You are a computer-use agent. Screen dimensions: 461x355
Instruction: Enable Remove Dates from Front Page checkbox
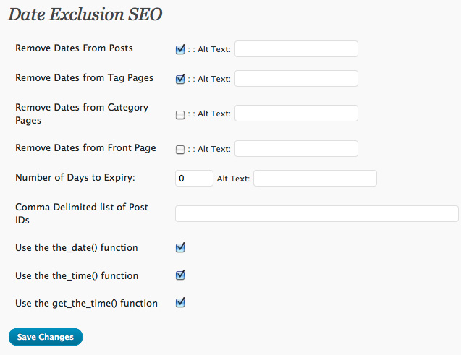180,150
